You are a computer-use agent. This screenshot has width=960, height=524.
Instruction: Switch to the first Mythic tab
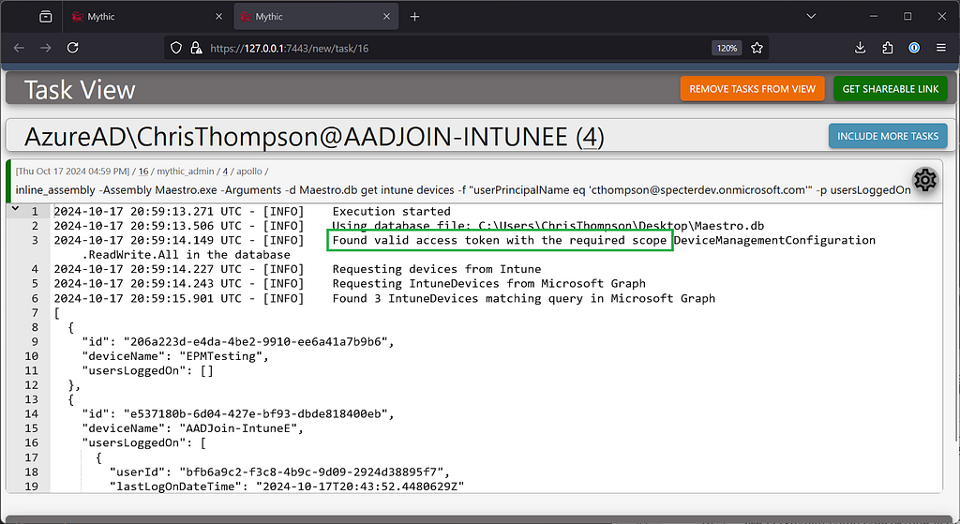[x=145, y=17]
